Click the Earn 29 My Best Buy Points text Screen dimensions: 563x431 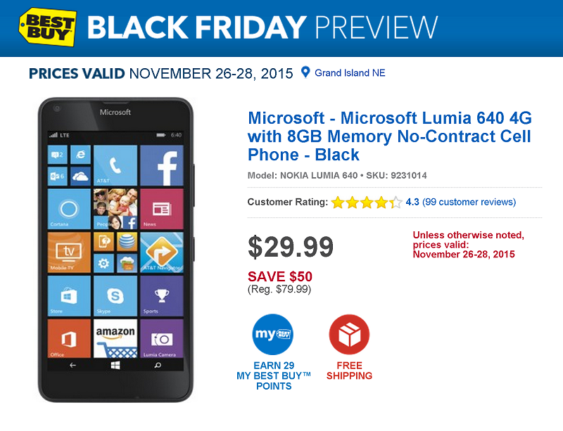pos(274,375)
